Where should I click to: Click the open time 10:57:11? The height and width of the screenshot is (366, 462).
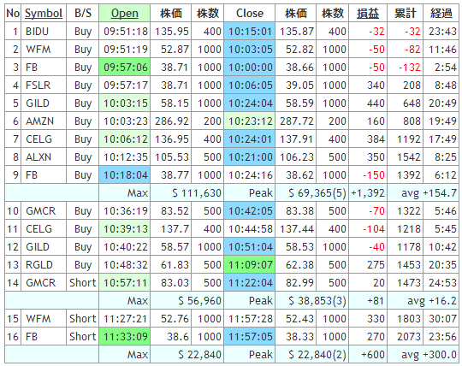tap(125, 283)
